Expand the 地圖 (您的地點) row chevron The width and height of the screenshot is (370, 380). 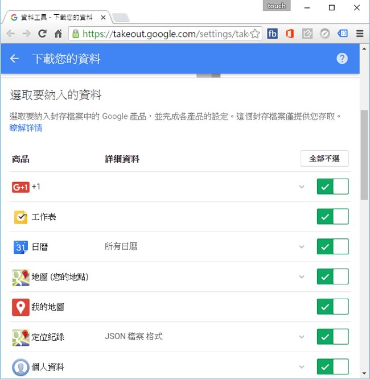click(302, 277)
